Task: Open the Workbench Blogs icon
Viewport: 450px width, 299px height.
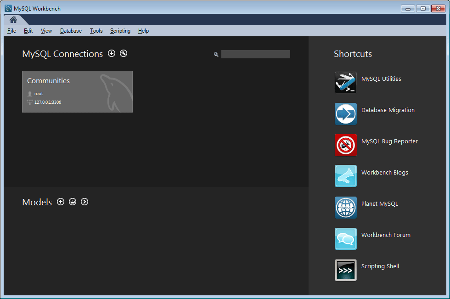Action: pyautogui.click(x=345, y=176)
